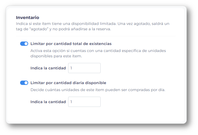Click the value 1 in the total stock field
The width and height of the screenshot is (198, 135).
pyautogui.click(x=71, y=68)
